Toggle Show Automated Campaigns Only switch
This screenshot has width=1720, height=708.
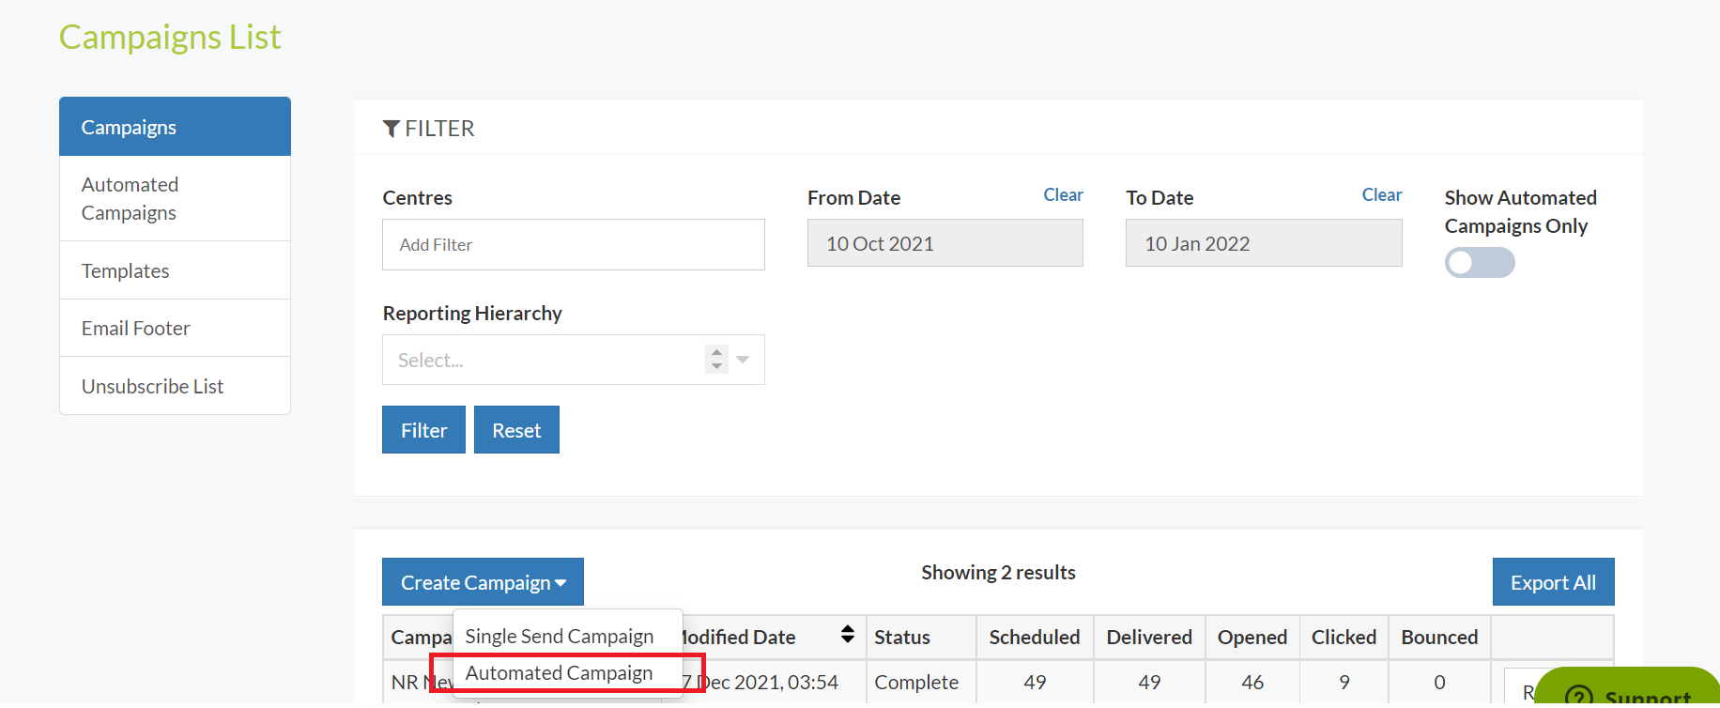1480,262
